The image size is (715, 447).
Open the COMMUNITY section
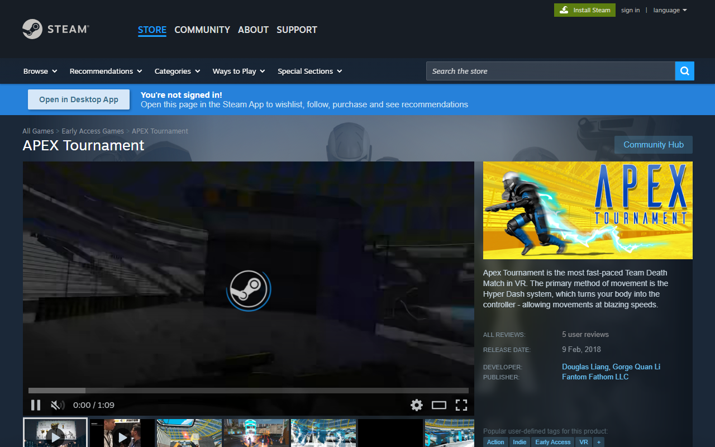coord(202,30)
